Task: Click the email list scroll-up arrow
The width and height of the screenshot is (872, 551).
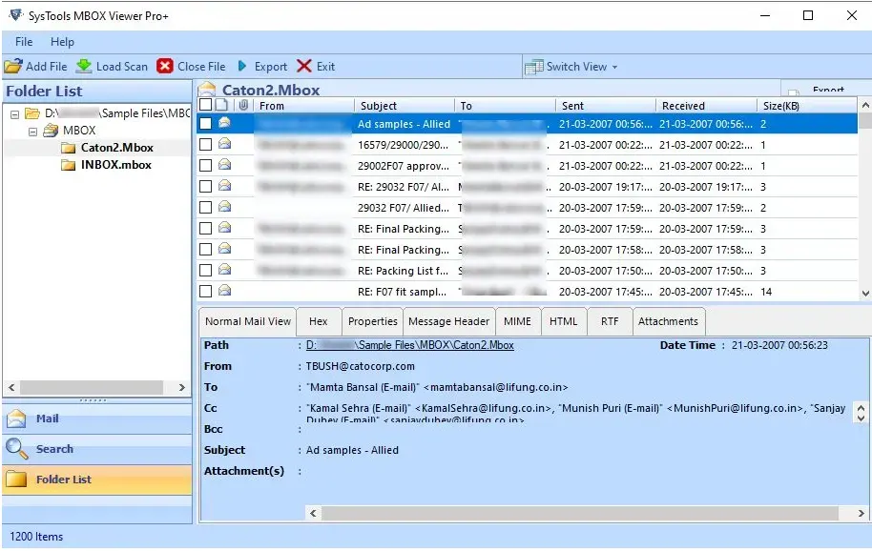Action: 865,105
